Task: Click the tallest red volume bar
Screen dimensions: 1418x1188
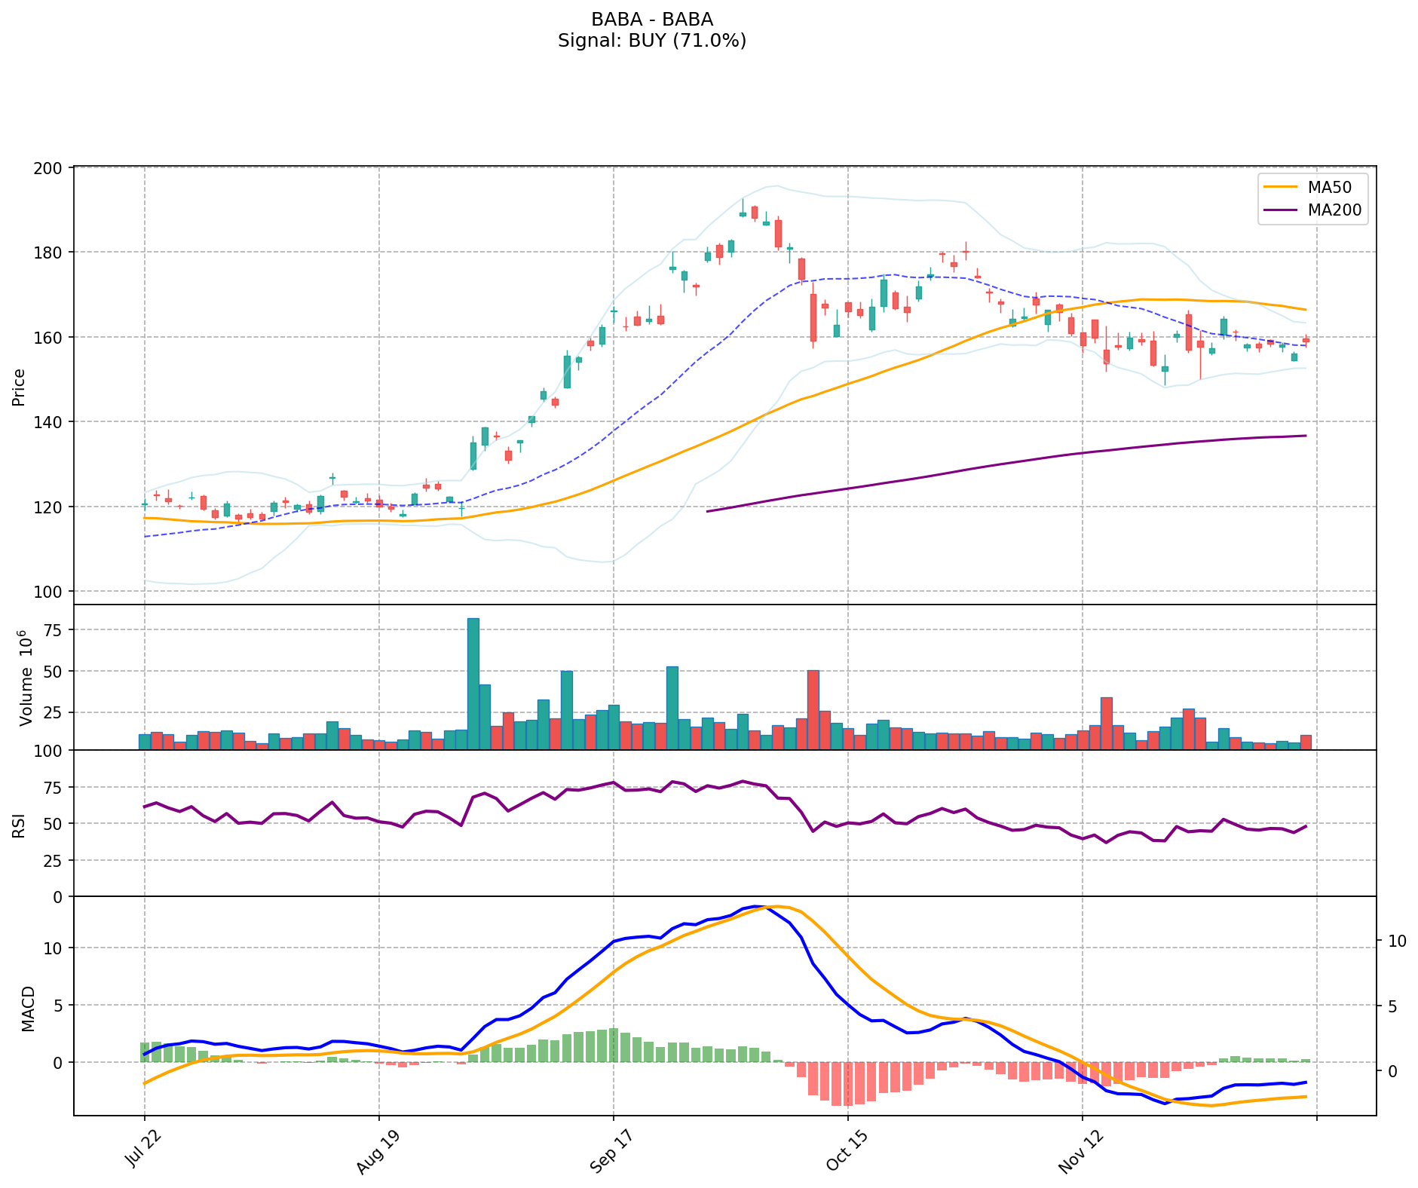Action: click(813, 709)
